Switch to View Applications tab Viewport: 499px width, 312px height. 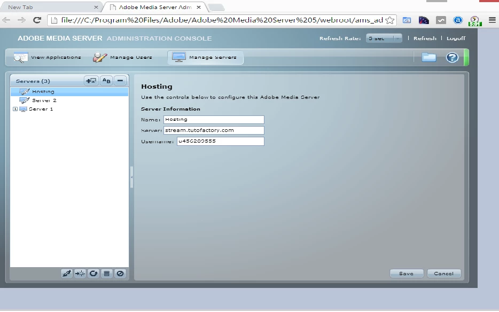(x=48, y=58)
